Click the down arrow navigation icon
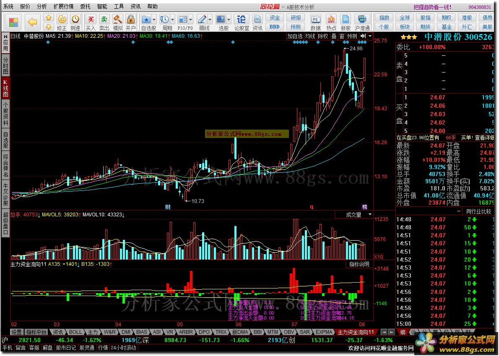The image size is (499, 356). 48,27
